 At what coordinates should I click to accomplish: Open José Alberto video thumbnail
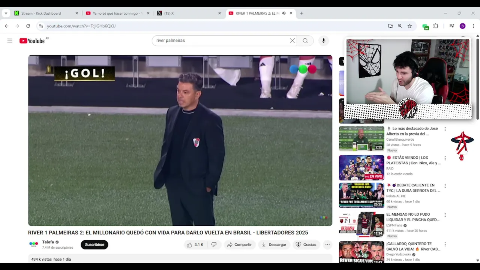[361, 138]
